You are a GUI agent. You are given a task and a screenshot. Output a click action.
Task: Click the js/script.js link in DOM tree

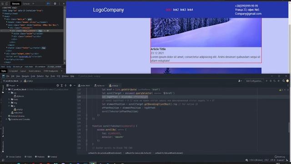25,56
